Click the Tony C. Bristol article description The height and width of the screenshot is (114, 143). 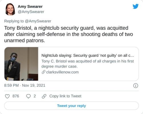[88, 64]
